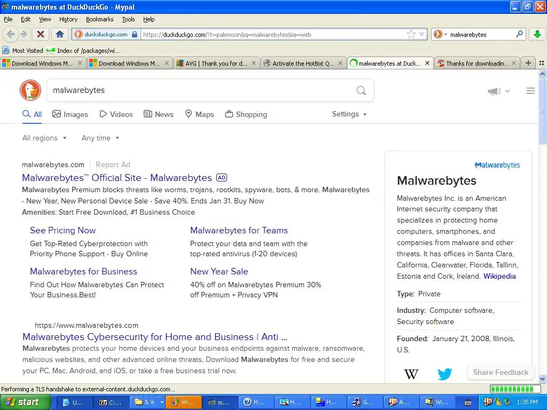Open the Wikipedia W icon in info panel
The width and height of the screenshot is (547, 410).
(x=411, y=374)
